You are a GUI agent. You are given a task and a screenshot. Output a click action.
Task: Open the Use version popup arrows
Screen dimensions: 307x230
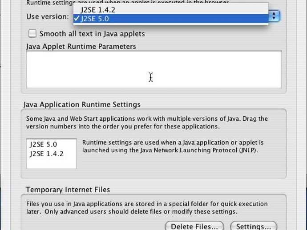click(274, 16)
